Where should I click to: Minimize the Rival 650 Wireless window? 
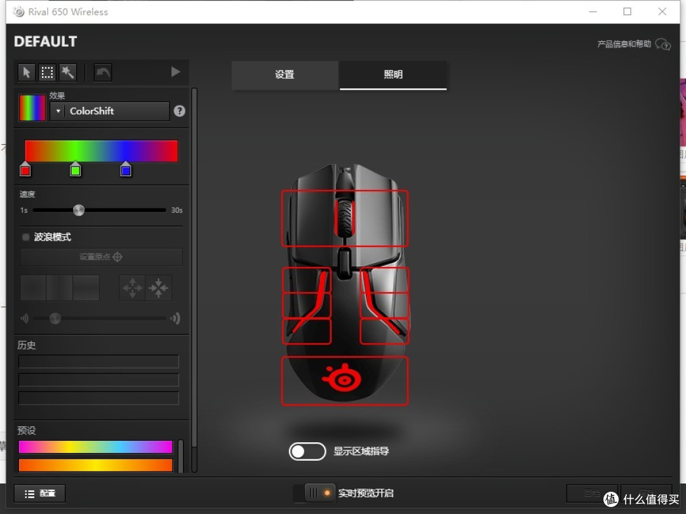click(x=593, y=12)
